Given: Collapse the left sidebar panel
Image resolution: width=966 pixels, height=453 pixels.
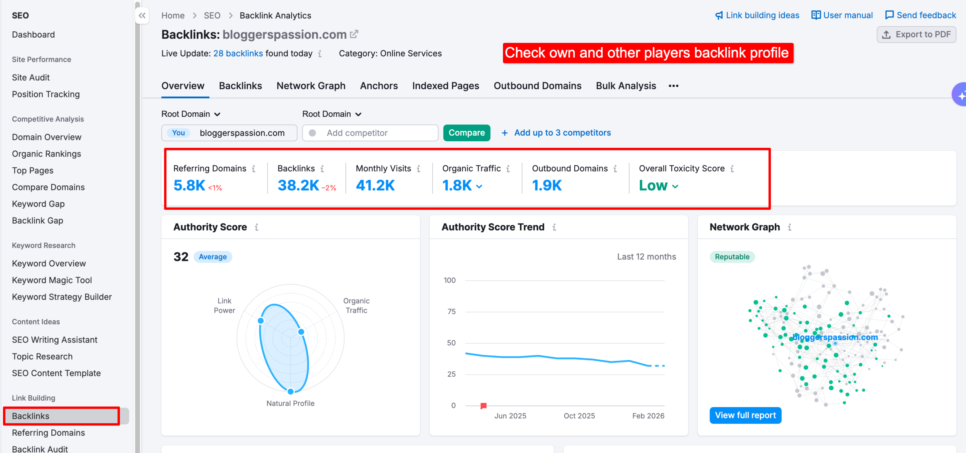Looking at the screenshot, I should click(x=142, y=15).
